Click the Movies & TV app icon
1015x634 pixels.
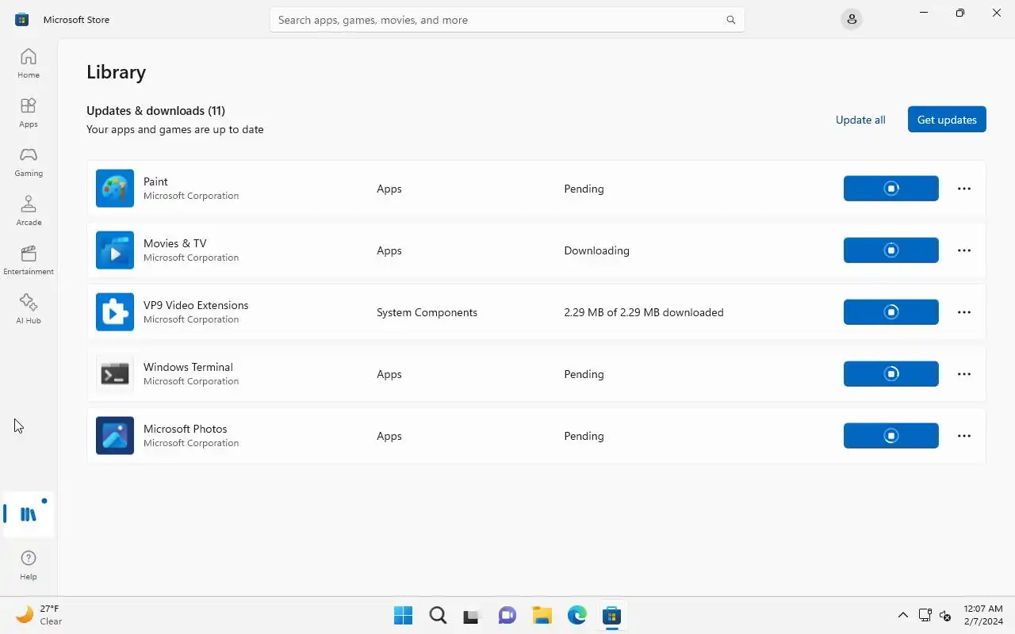tap(115, 250)
